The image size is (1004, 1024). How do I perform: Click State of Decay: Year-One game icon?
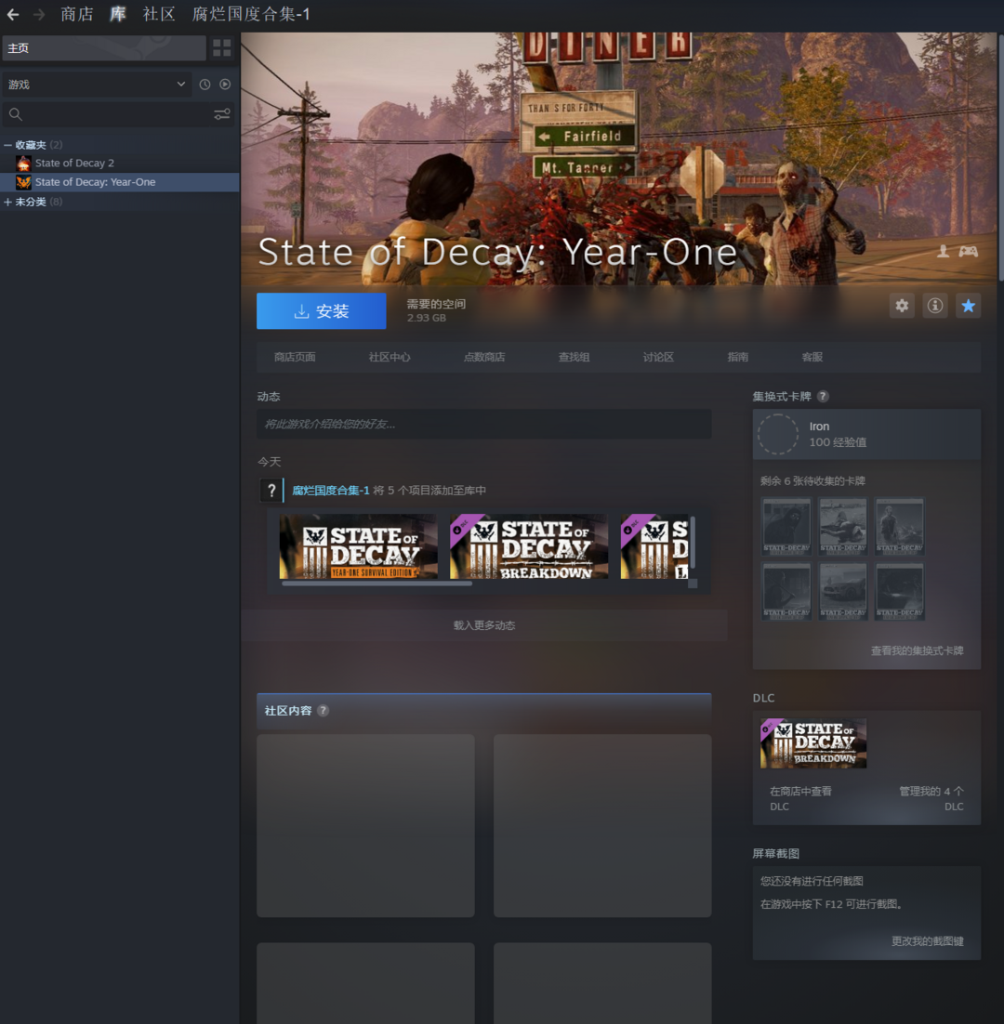click(x=23, y=182)
